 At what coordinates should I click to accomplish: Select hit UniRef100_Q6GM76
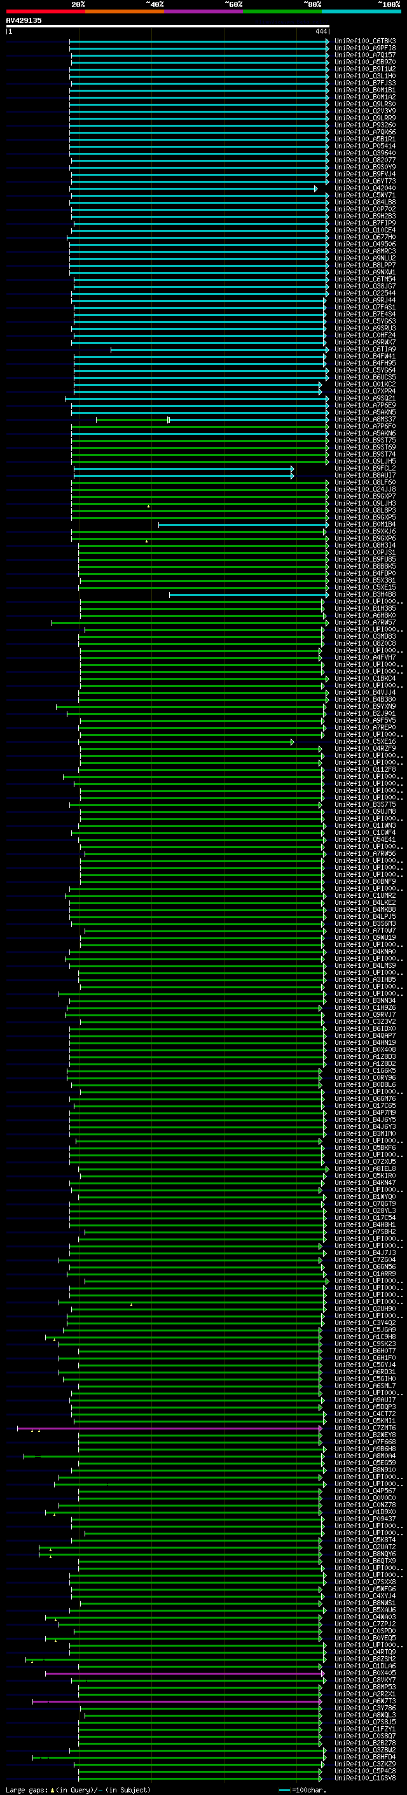(365, 1099)
